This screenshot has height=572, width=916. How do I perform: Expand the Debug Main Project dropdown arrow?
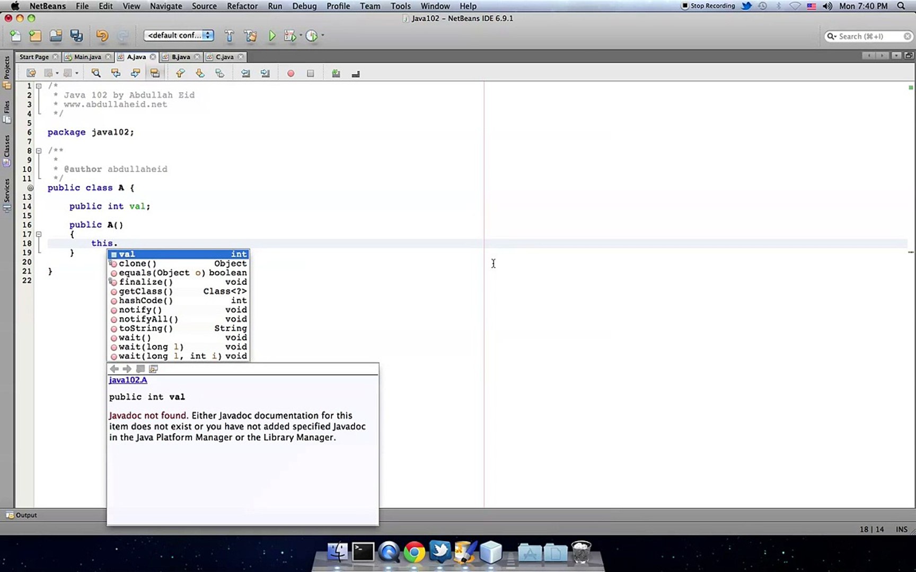click(301, 35)
